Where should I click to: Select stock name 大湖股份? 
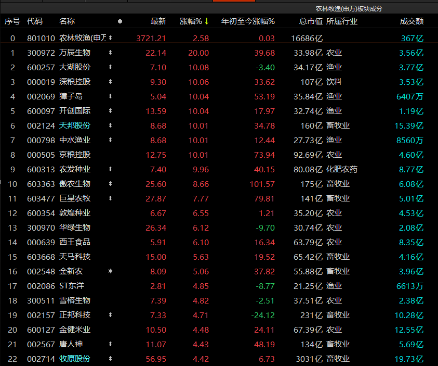pyautogui.click(x=75, y=67)
